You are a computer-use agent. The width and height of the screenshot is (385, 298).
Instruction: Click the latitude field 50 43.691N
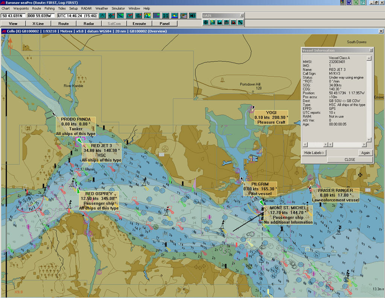[13, 16]
